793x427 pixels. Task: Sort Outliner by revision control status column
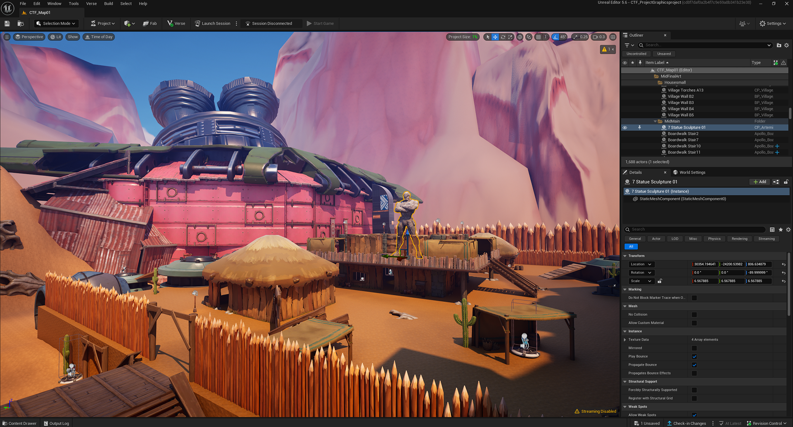point(776,63)
